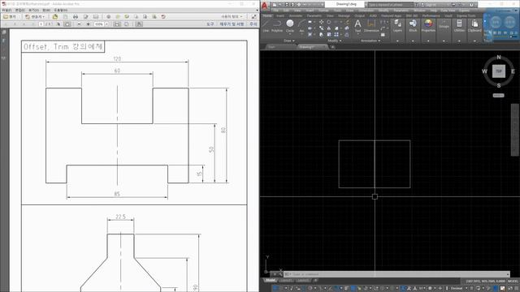Open the Acrobat zoom percentage dropdown

[x=106, y=24]
